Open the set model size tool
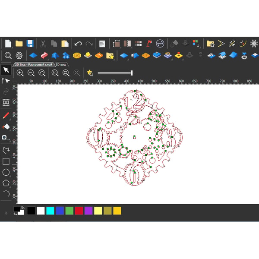 point(116,44)
